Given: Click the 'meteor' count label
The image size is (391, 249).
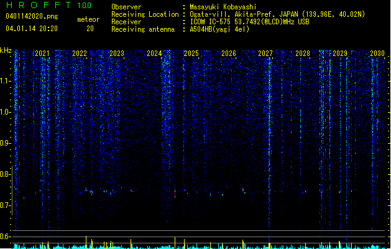Looking at the screenshot, I should (x=88, y=19).
